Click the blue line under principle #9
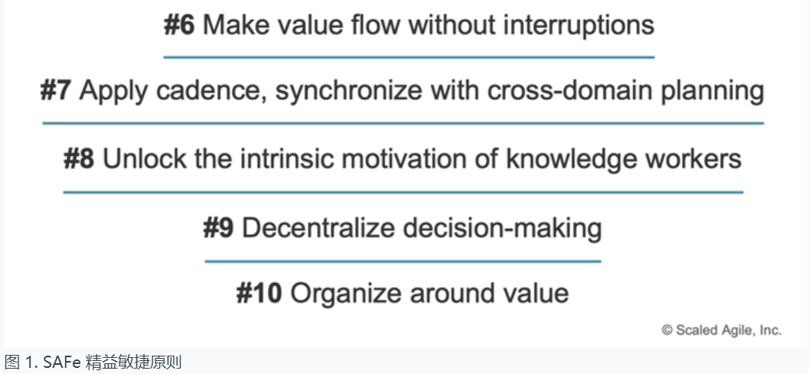This screenshot has height=374, width=809. click(x=403, y=262)
